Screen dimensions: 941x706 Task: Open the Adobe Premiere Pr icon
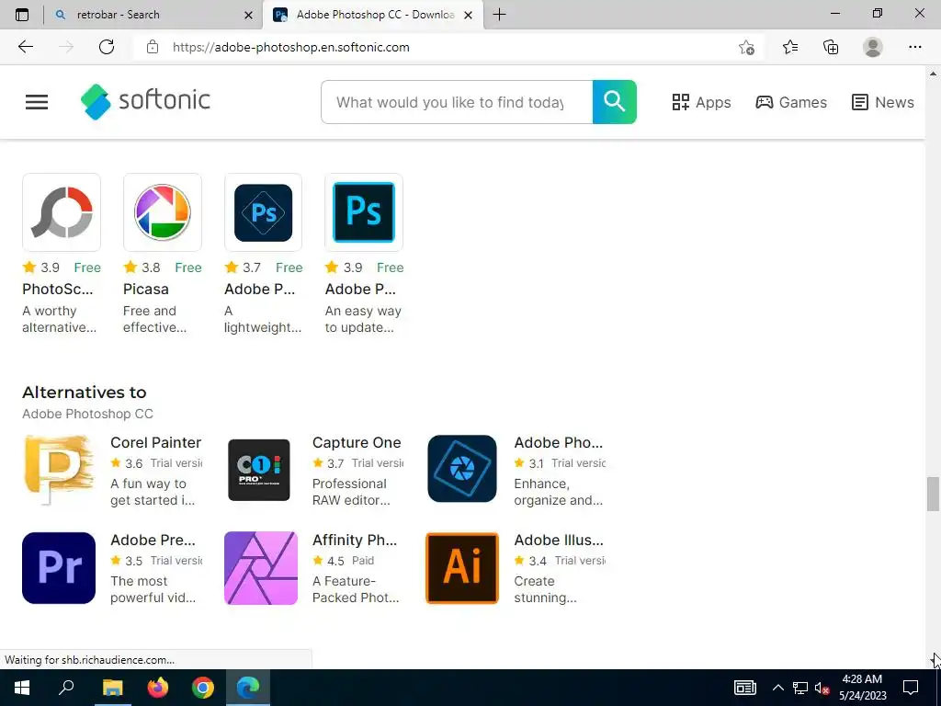click(x=59, y=568)
